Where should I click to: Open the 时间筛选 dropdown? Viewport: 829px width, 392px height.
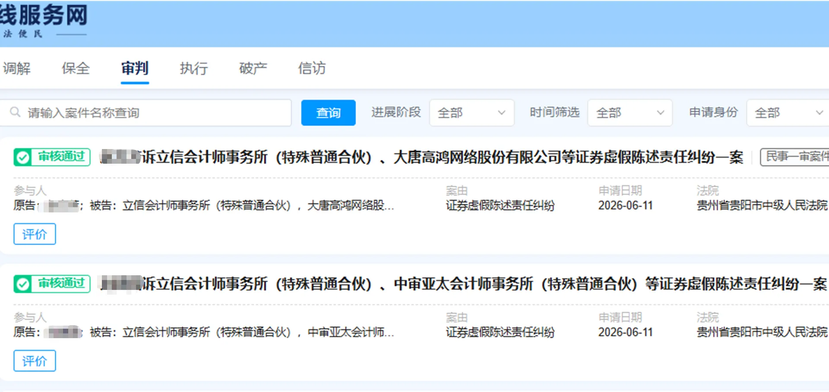(x=630, y=113)
